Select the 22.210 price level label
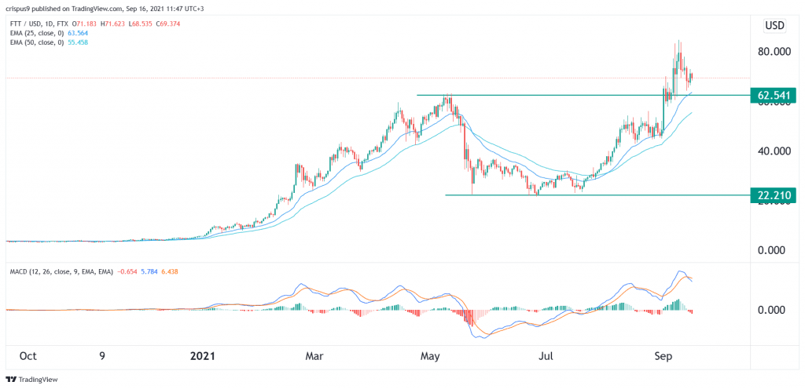 click(x=774, y=195)
